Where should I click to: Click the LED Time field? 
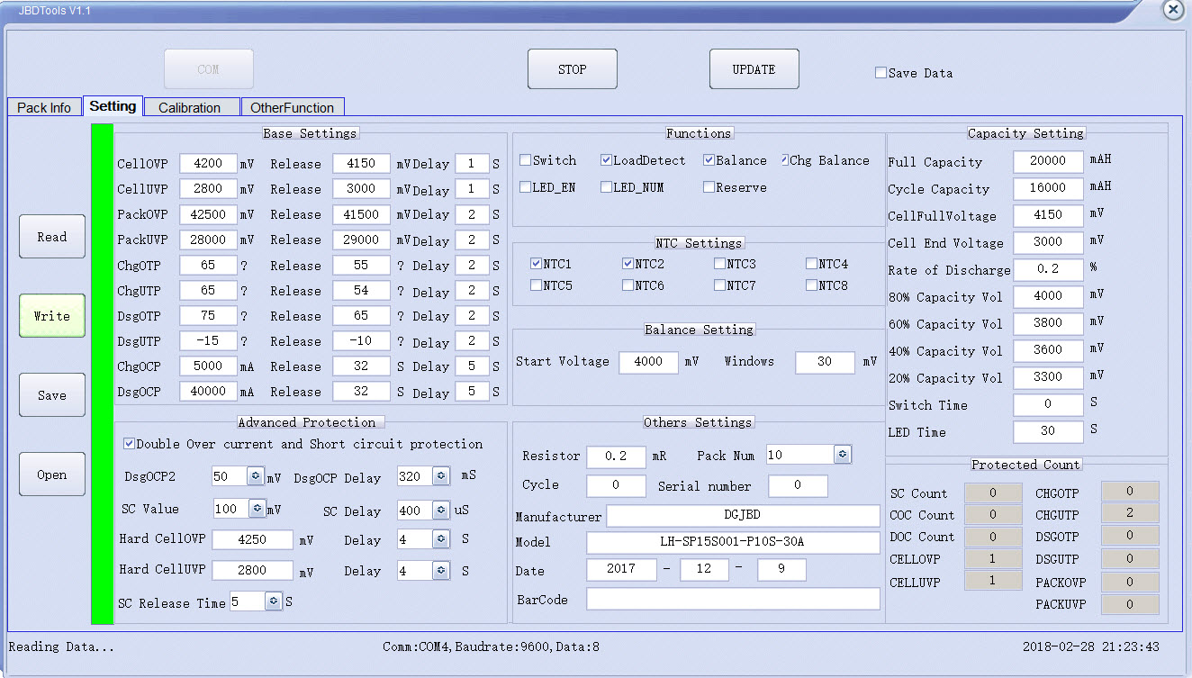[x=1048, y=431]
